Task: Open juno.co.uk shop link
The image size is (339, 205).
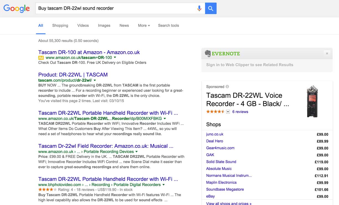Action: (215, 134)
